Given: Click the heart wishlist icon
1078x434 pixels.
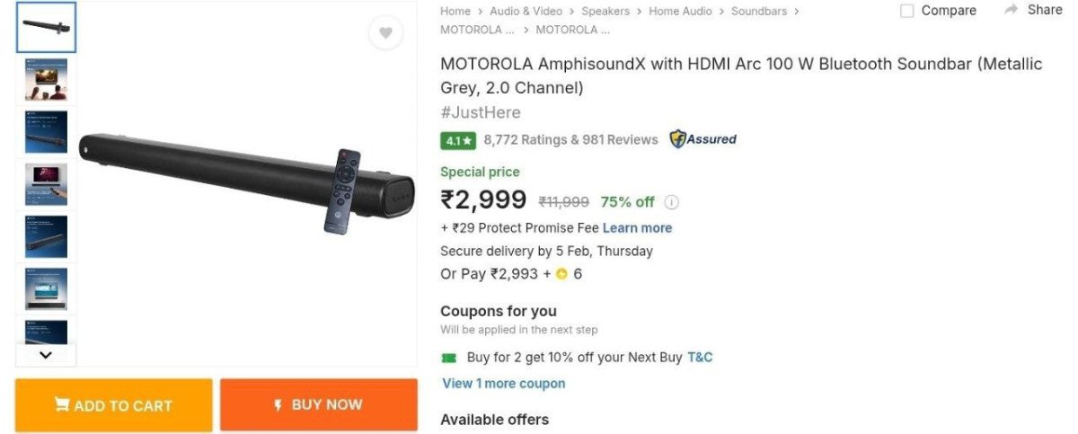Looking at the screenshot, I should click(385, 33).
